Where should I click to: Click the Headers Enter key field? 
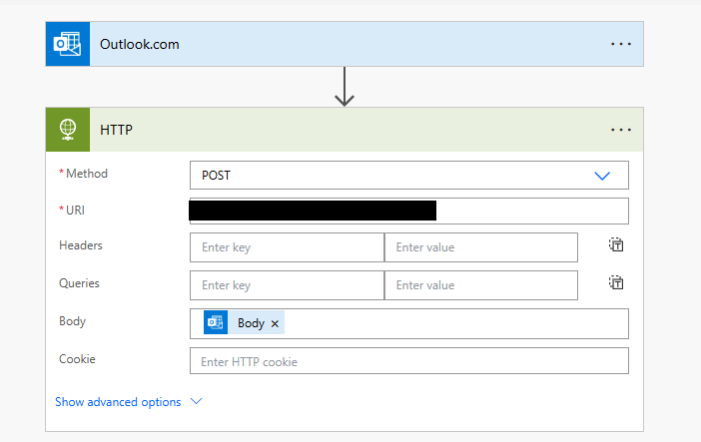[287, 247]
